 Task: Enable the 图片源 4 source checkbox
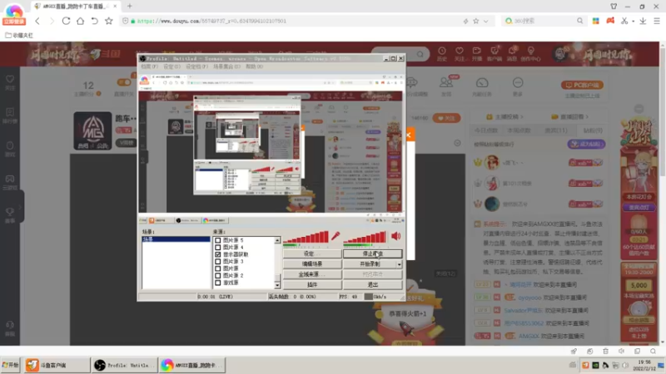coord(218,247)
